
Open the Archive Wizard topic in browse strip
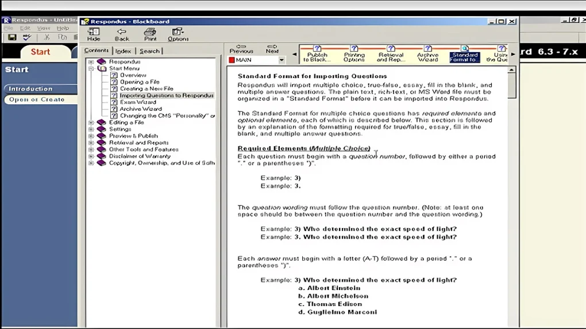coord(427,54)
